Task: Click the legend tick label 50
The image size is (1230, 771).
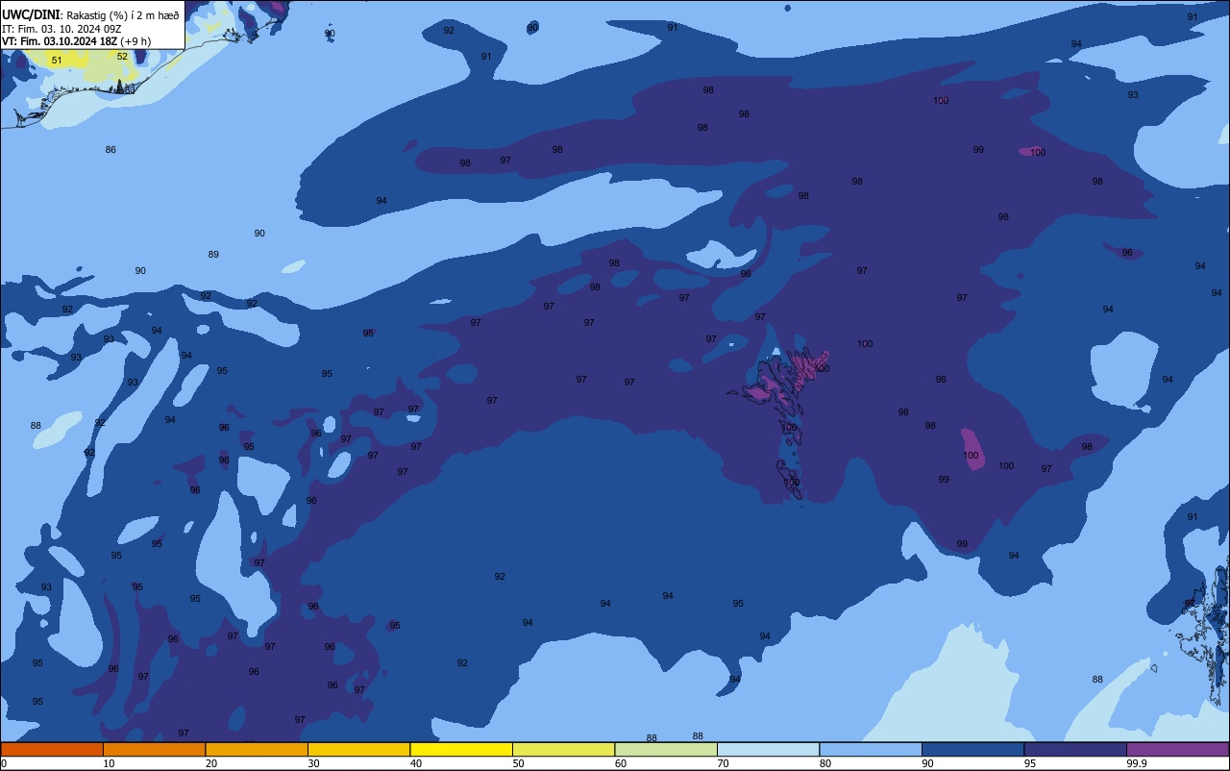Action: click(518, 763)
